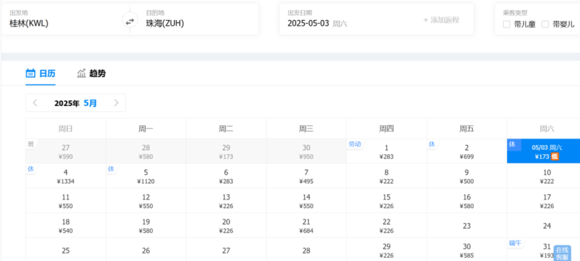The height and width of the screenshot is (261, 580).
Task: Click the 目的地 珠海(ZUH) field
Action: [x=195, y=19]
